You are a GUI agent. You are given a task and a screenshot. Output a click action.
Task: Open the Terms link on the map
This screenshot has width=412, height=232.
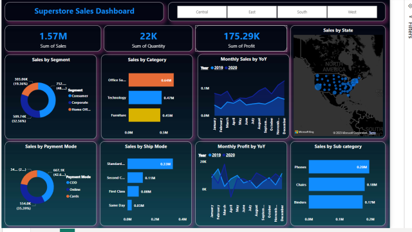372,133
